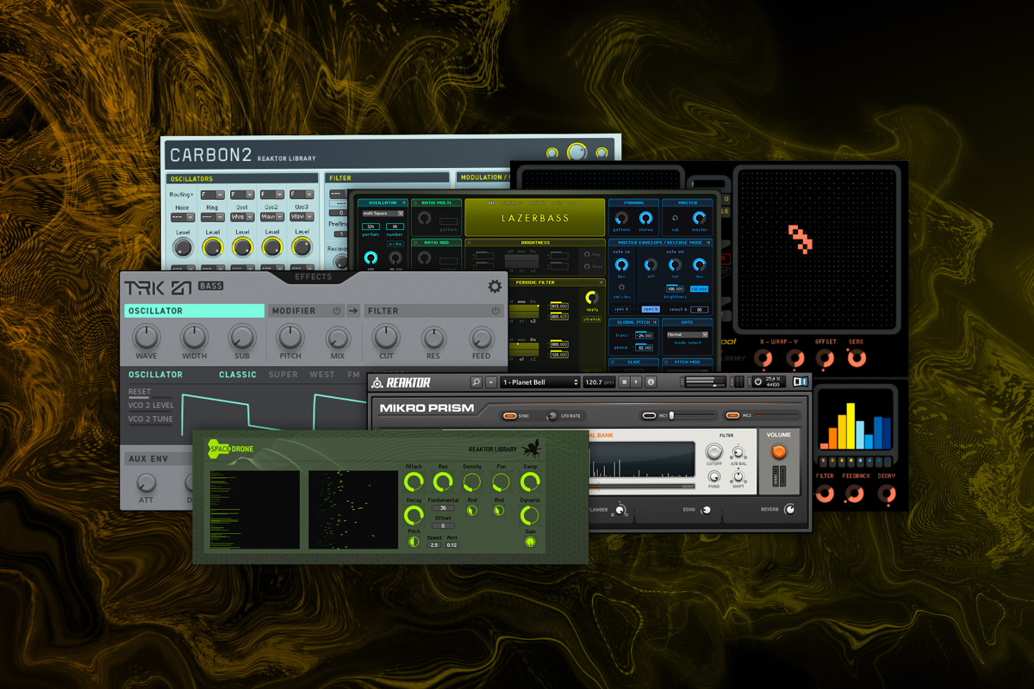Image resolution: width=1034 pixels, height=689 pixels.
Task: Open Carbon2 Osc1 waveform dropdown
Action: (x=242, y=217)
